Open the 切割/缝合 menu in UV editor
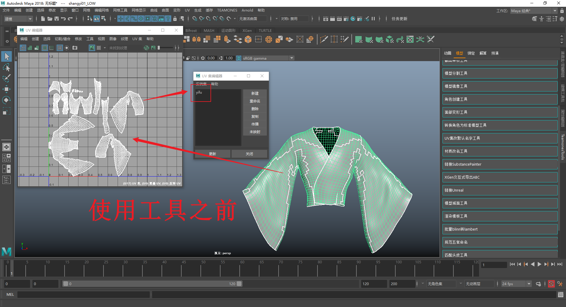Image resolution: width=566 pixels, height=307 pixels. 62,39
